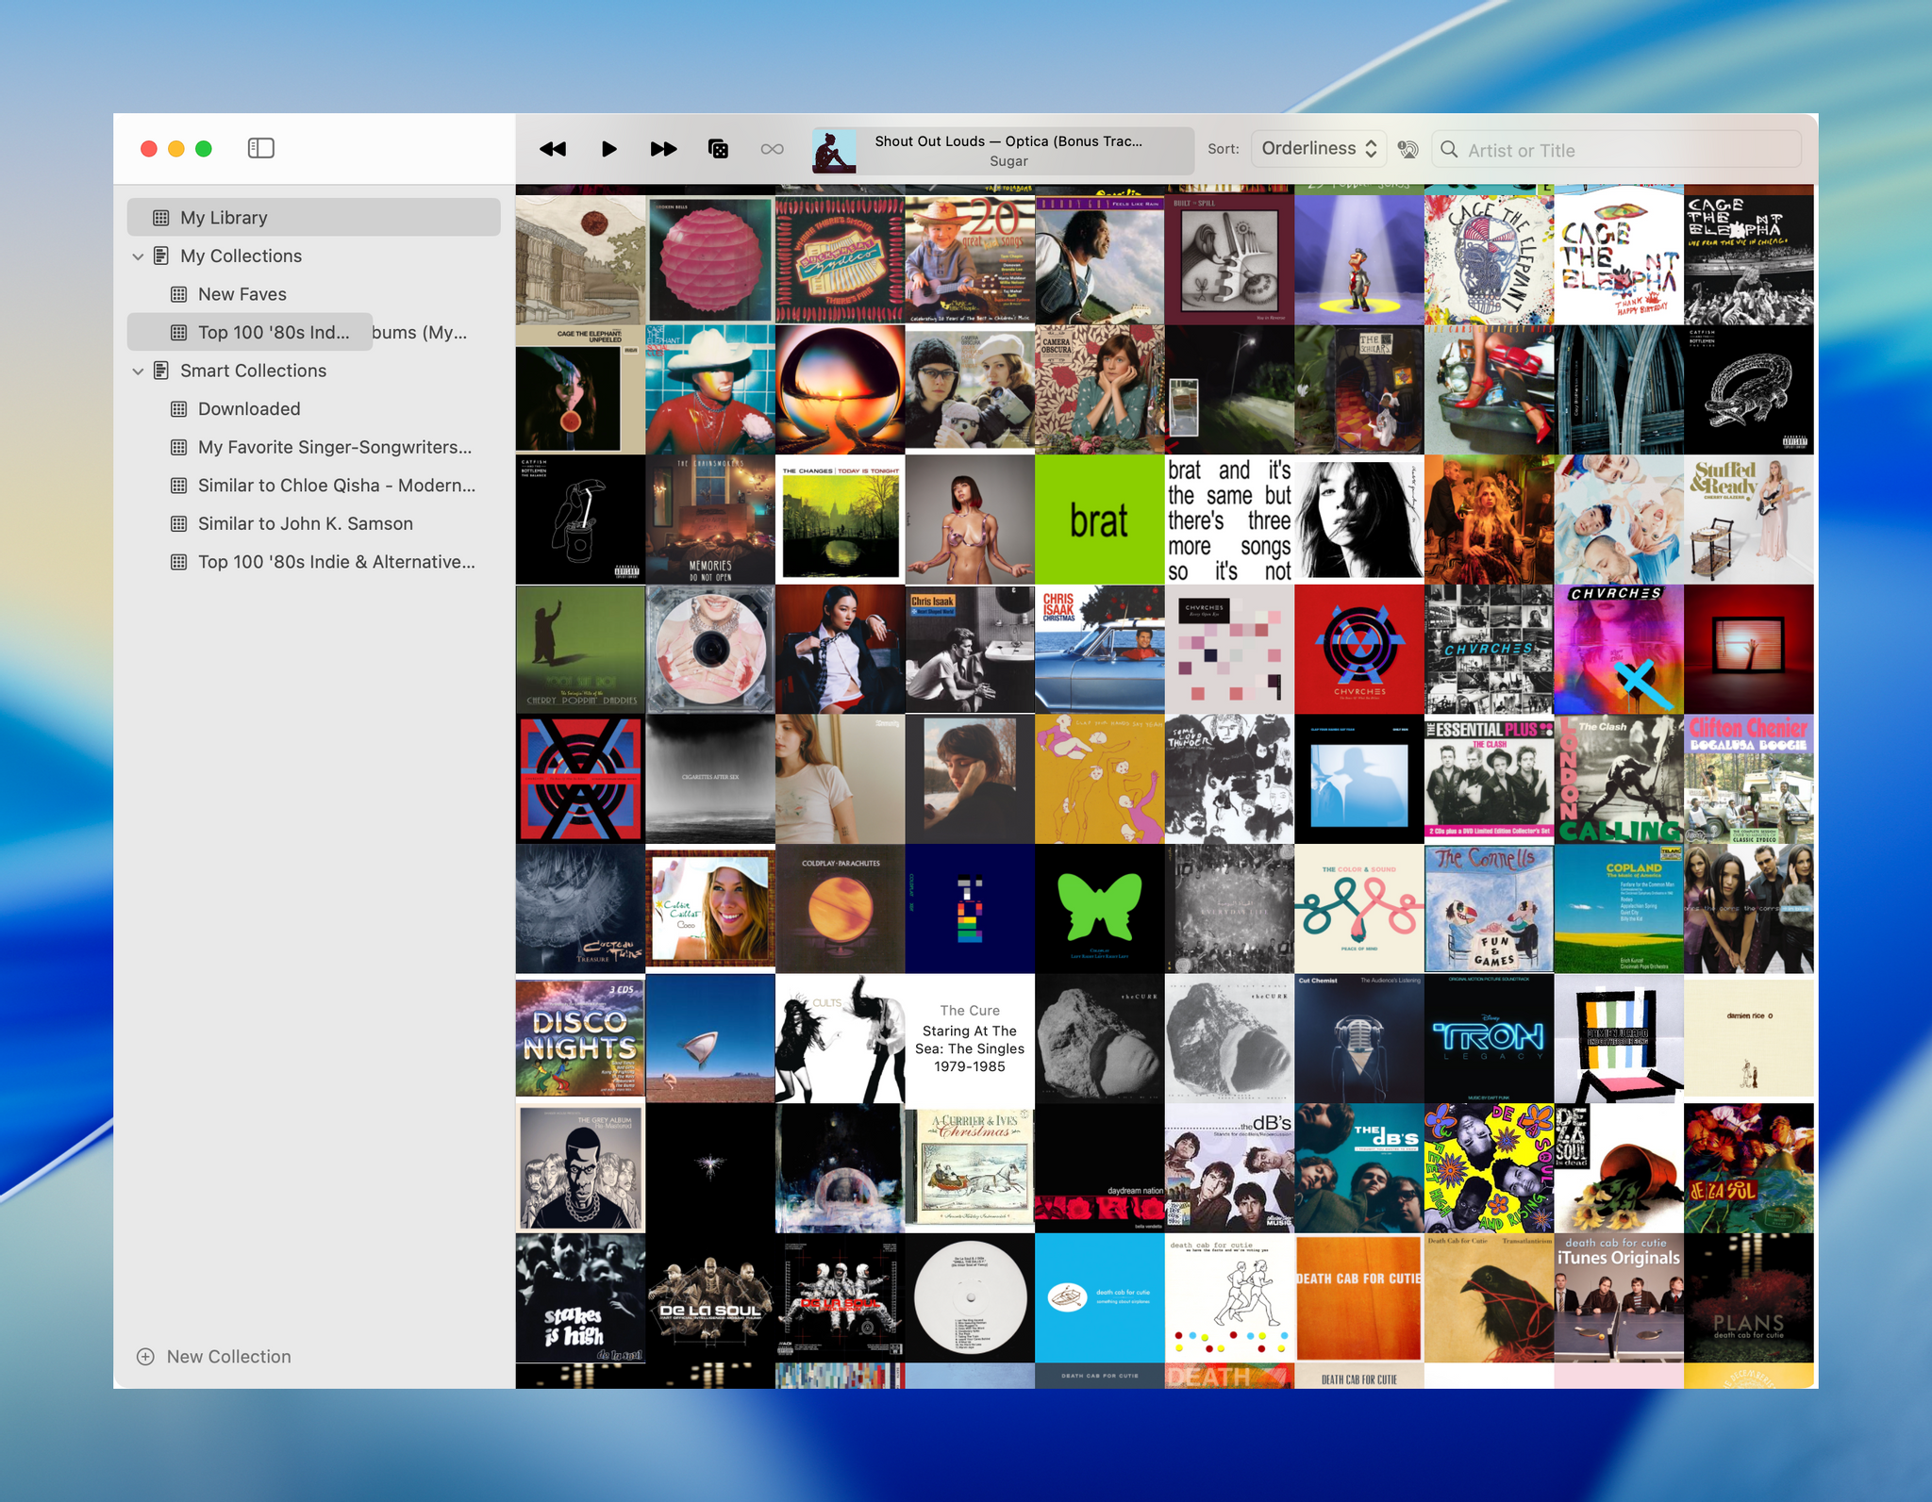Open the TRON Legacy album thumbnail
Image resolution: width=1932 pixels, height=1502 pixels.
pos(1489,1038)
